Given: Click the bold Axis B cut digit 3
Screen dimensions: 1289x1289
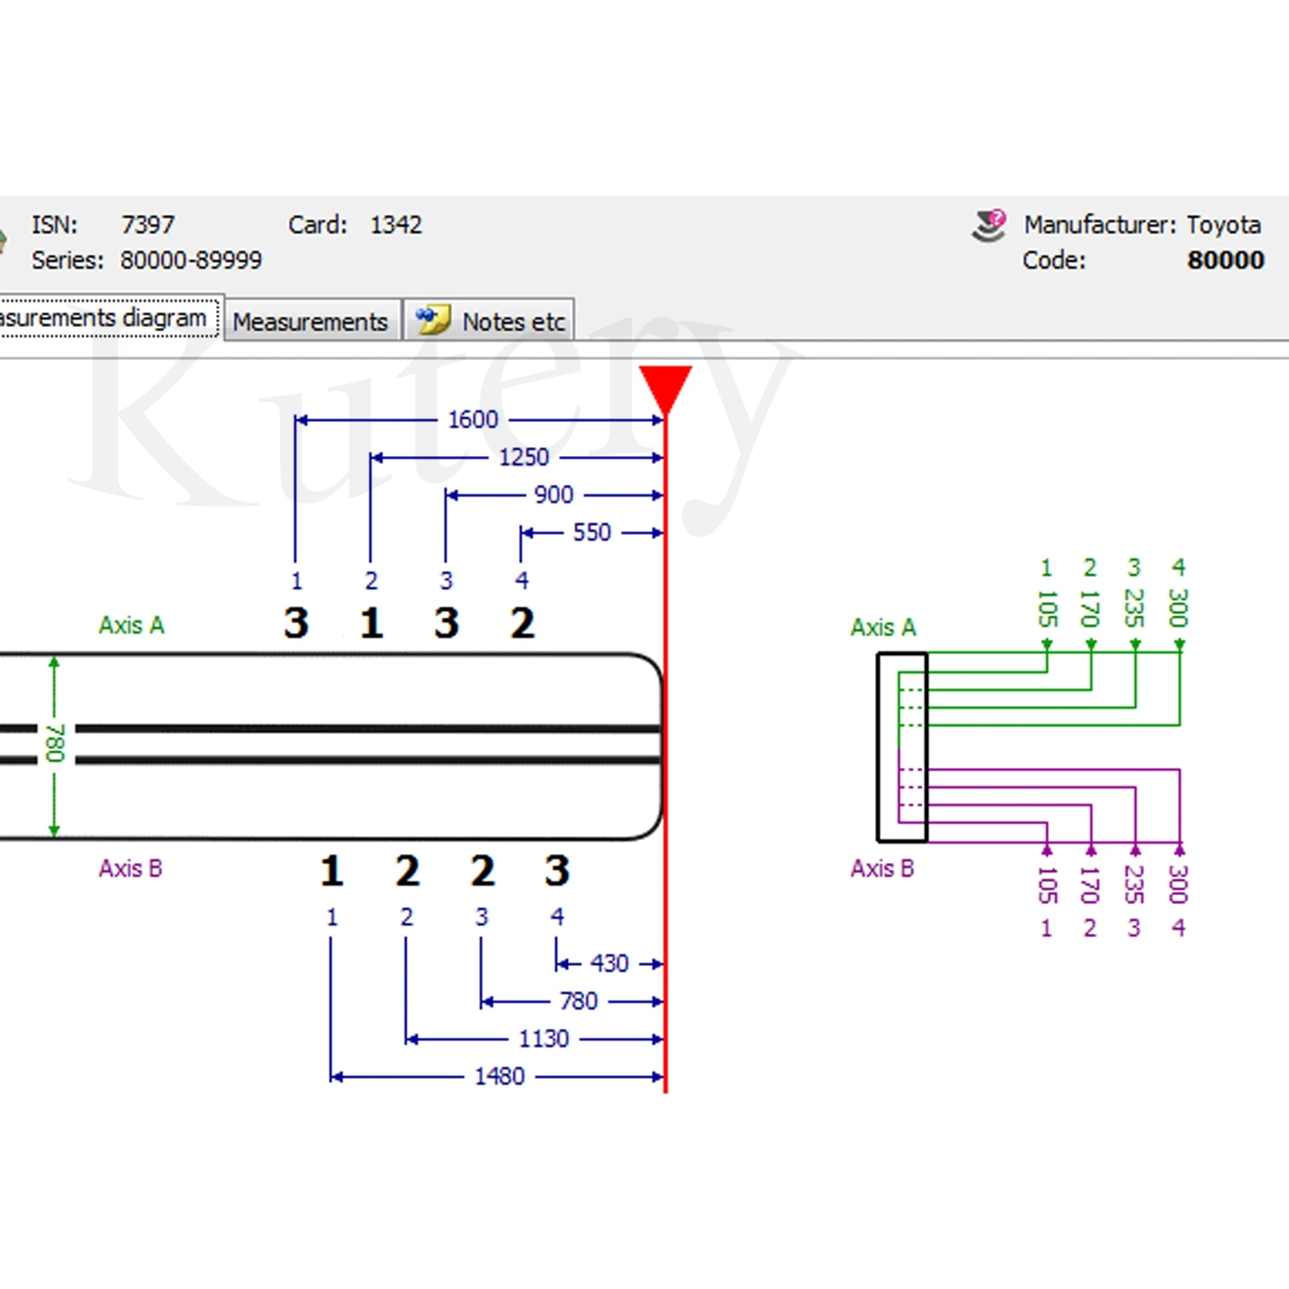Looking at the screenshot, I should click(557, 871).
